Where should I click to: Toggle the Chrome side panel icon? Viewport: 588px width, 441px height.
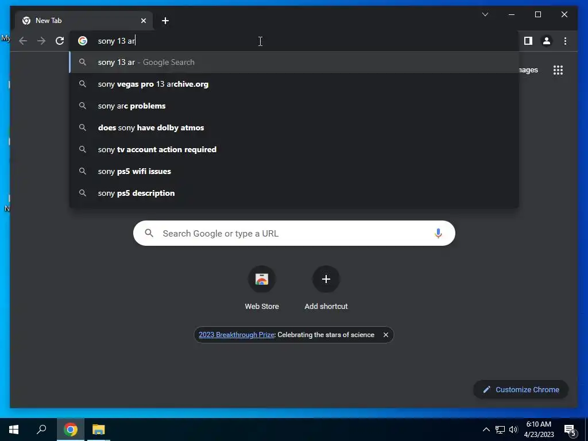pos(528,41)
